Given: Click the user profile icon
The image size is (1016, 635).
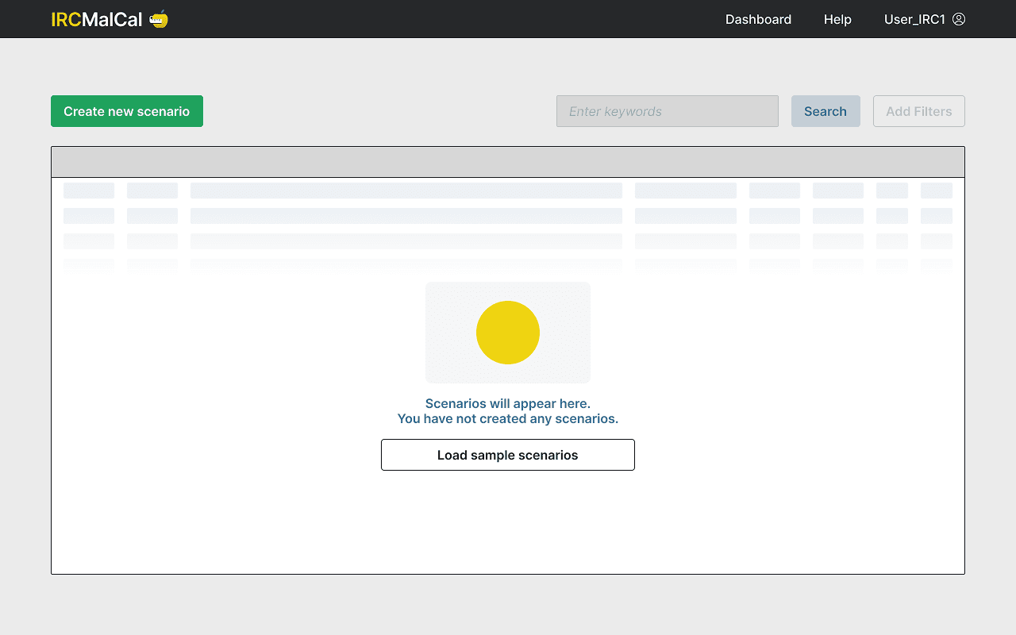Looking at the screenshot, I should click(x=959, y=19).
